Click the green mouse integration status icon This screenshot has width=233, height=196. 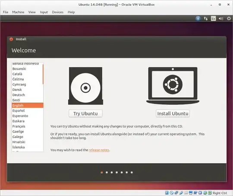tap(205, 193)
